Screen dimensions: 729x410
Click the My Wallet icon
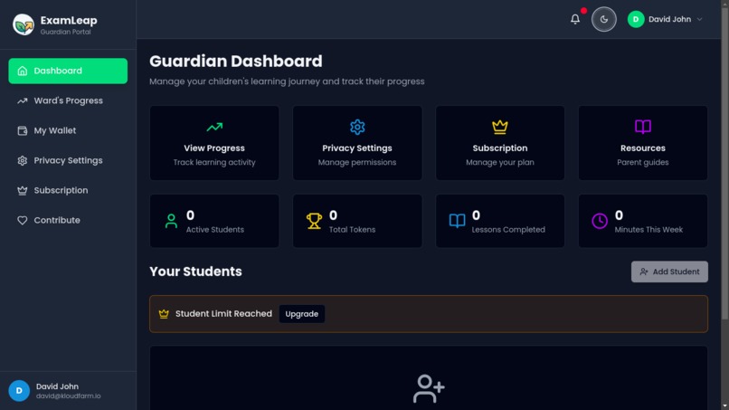[23, 130]
